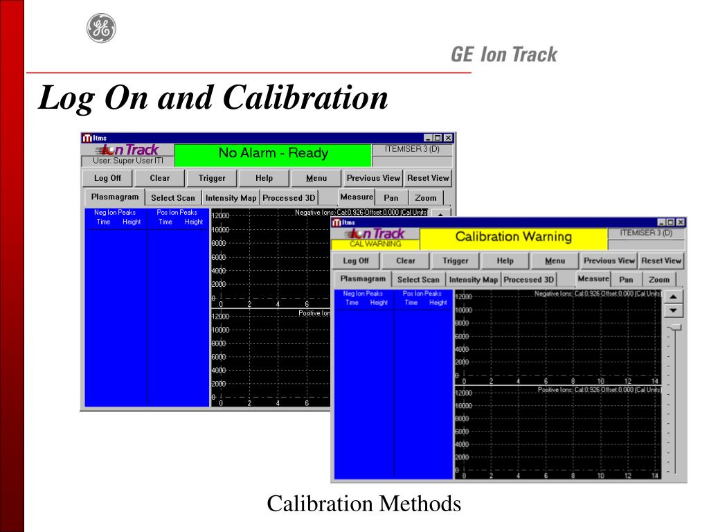Switch to Select Scan tab in back window

coord(172,197)
